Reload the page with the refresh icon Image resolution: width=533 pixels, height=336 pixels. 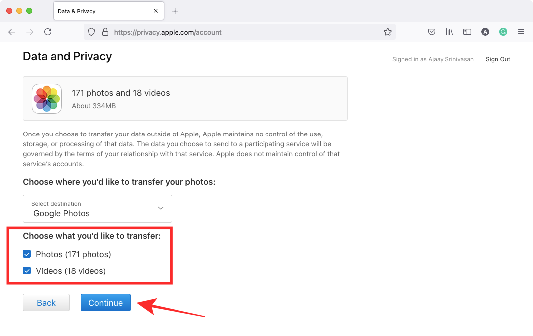48,32
